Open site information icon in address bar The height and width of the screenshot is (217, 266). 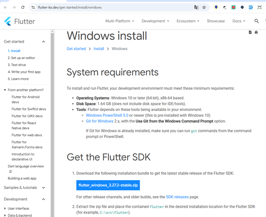click(x=33, y=7)
